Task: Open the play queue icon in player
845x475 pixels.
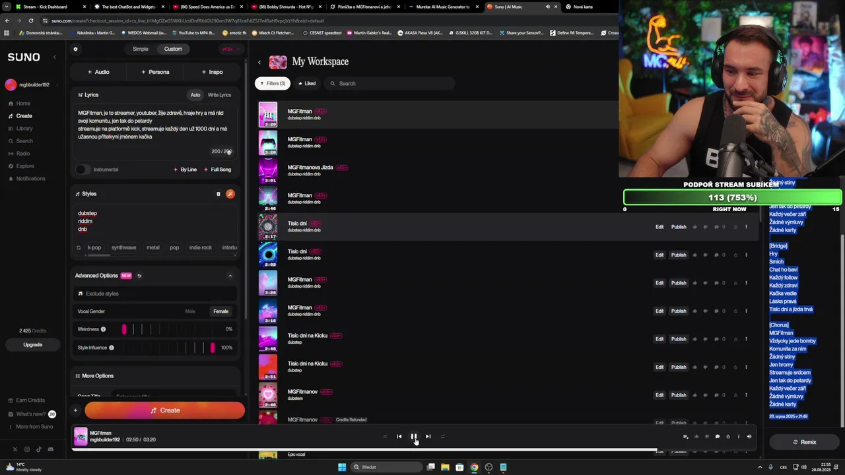Action: click(x=685, y=436)
